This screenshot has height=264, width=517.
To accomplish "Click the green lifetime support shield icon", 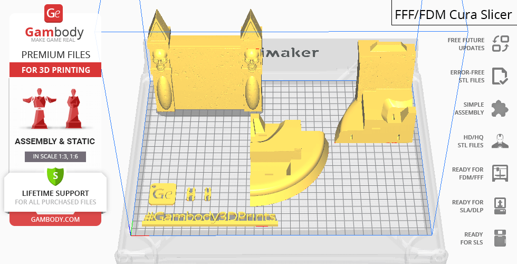I will pyautogui.click(x=55, y=175).
